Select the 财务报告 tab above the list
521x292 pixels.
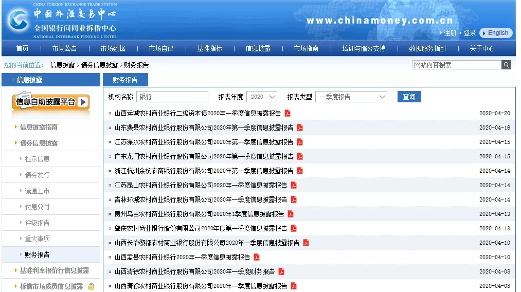(x=125, y=80)
